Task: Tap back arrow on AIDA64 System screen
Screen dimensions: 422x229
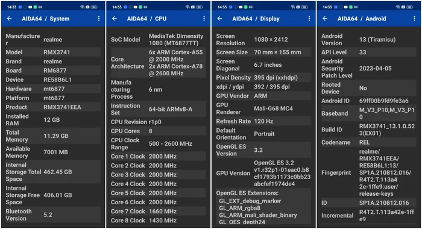Action: [10, 19]
